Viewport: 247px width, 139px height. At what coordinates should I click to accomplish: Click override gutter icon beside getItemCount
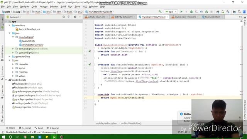(x=90, y=51)
